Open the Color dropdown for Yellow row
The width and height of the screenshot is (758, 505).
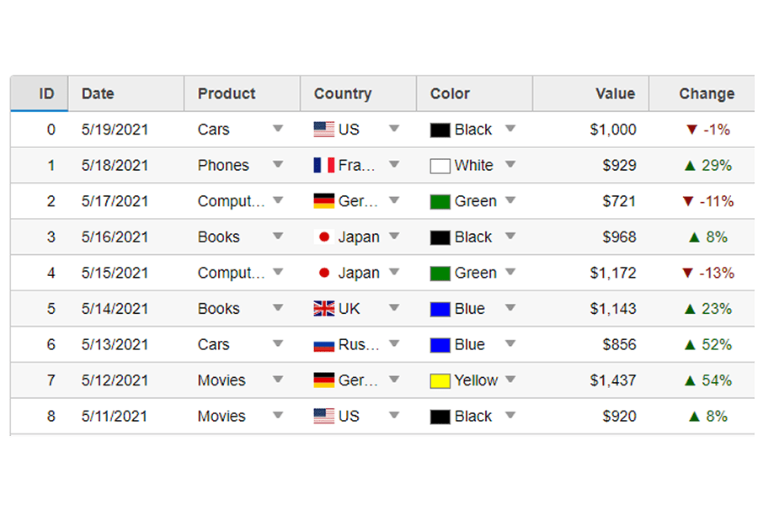(x=510, y=380)
